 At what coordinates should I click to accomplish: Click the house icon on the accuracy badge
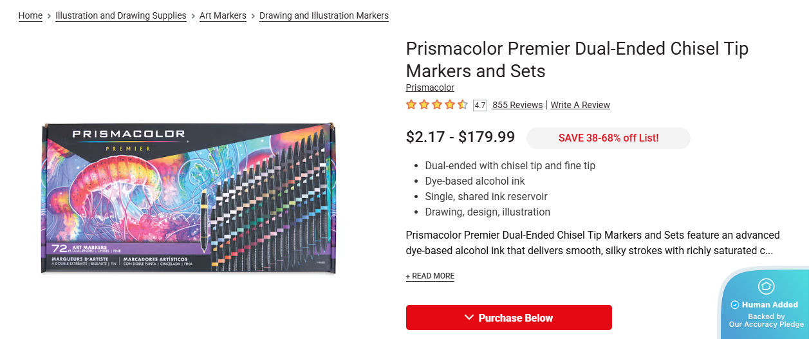(767, 286)
